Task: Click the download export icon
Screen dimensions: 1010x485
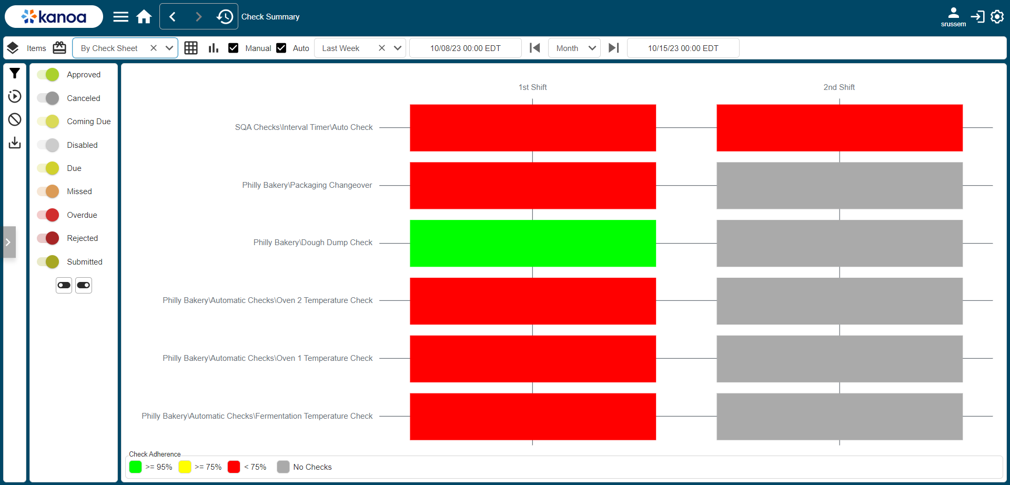Action: point(15,143)
